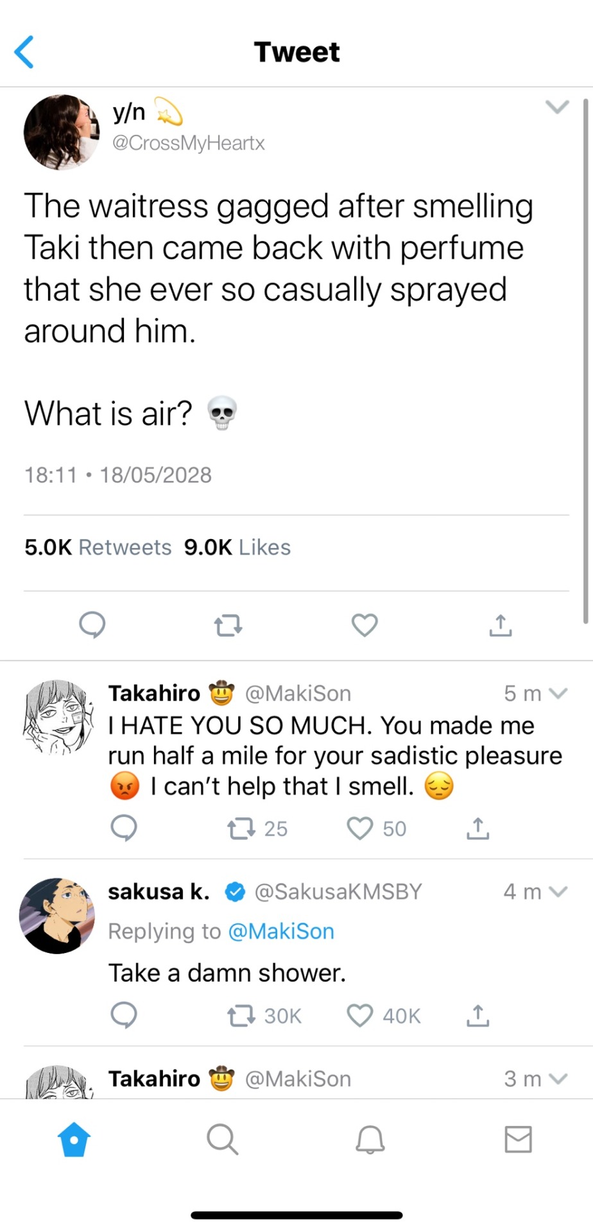Open options chevron on Takahiro's 5m reply
The height and width of the screenshot is (1232, 593).
tap(559, 693)
